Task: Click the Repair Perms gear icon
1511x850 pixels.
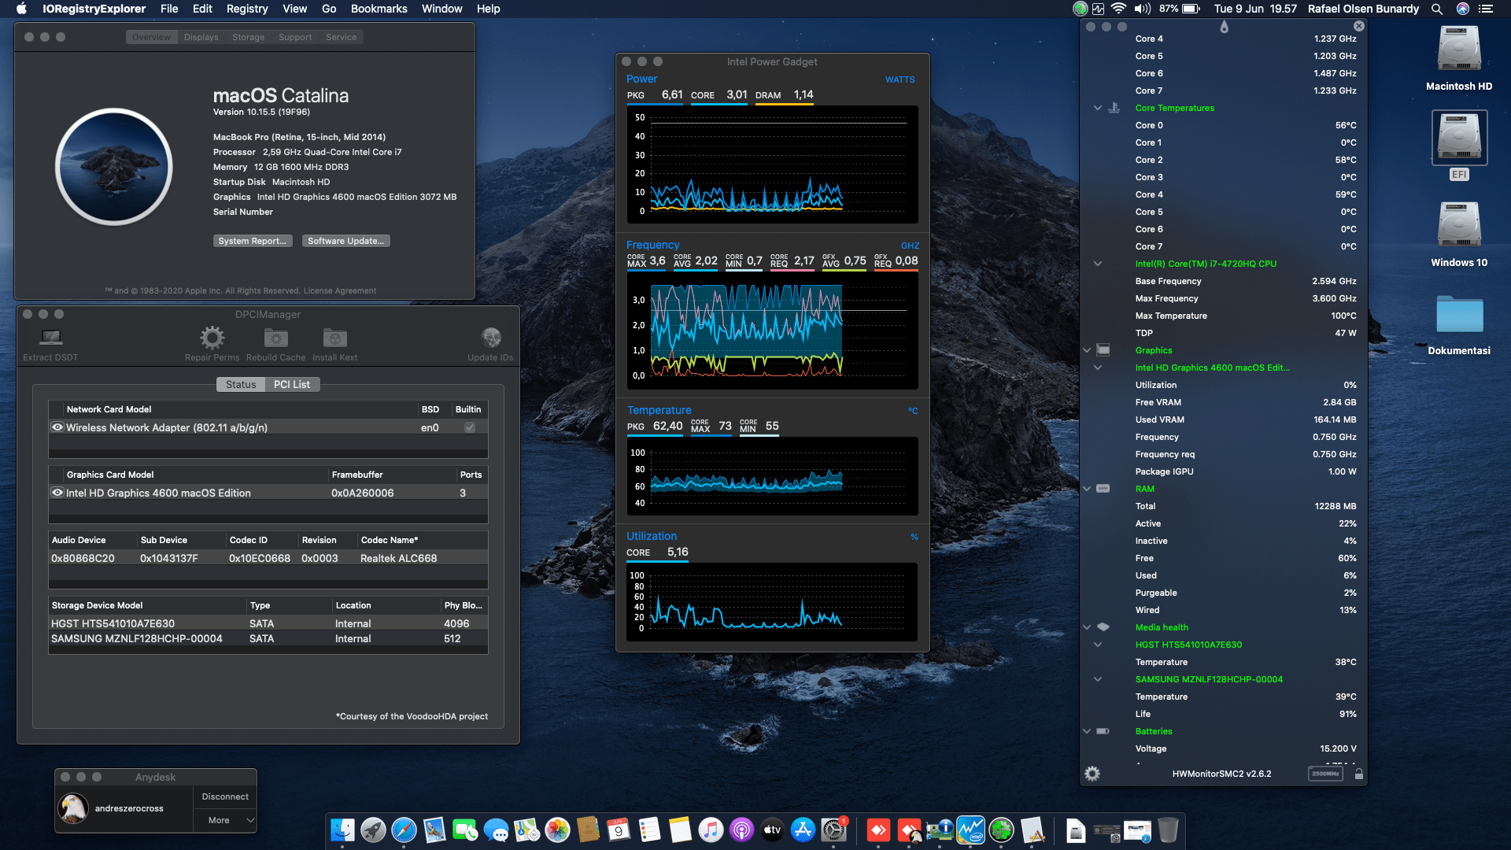Action: point(211,337)
